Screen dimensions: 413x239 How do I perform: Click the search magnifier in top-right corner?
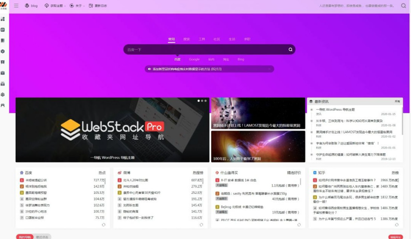click(x=403, y=6)
